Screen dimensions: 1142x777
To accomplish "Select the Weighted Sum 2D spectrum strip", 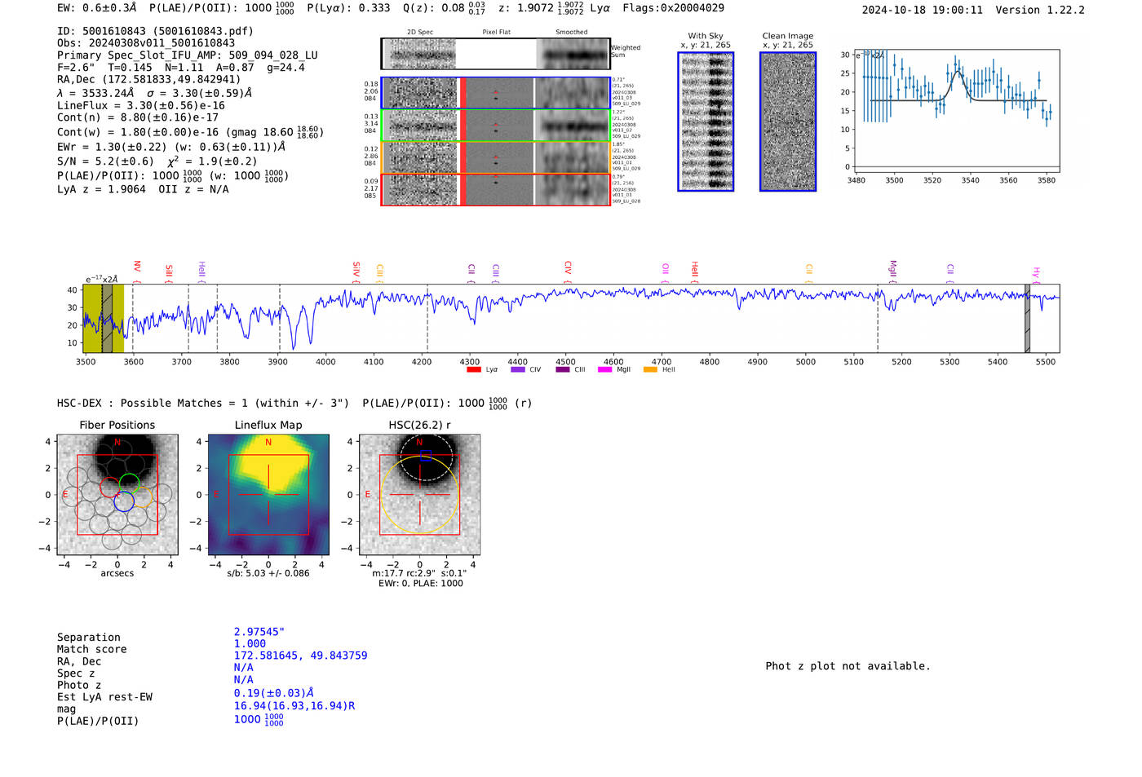I will click(496, 54).
